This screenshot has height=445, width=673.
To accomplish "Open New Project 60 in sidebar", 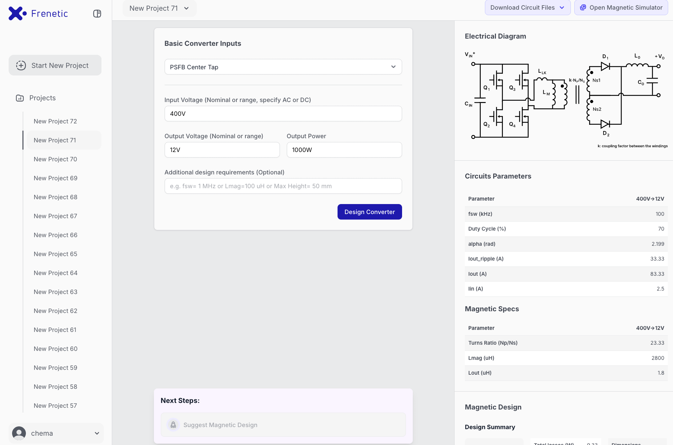I will point(64,349).
